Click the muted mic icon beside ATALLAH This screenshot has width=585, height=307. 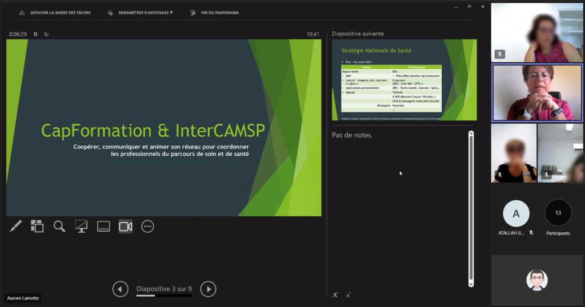(531, 233)
